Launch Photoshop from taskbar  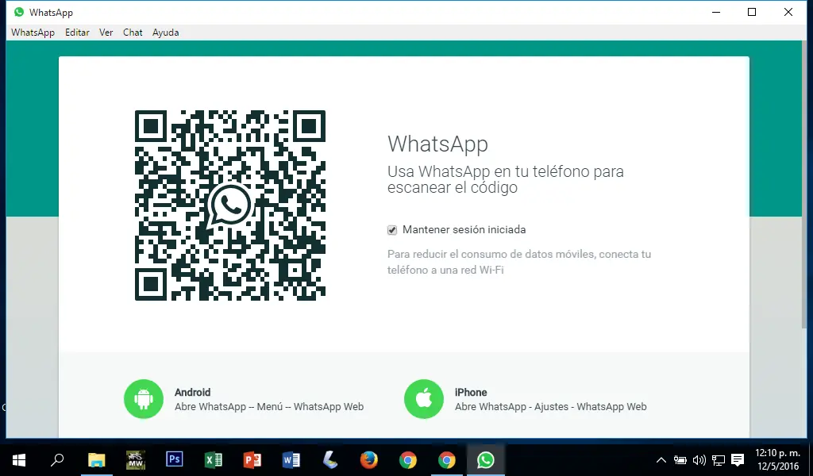pyautogui.click(x=174, y=459)
